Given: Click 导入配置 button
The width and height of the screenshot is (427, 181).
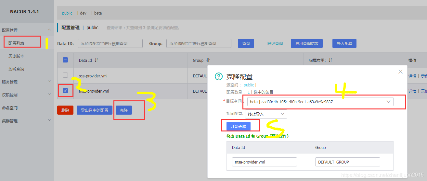Looking at the screenshot, I should 344,43.
